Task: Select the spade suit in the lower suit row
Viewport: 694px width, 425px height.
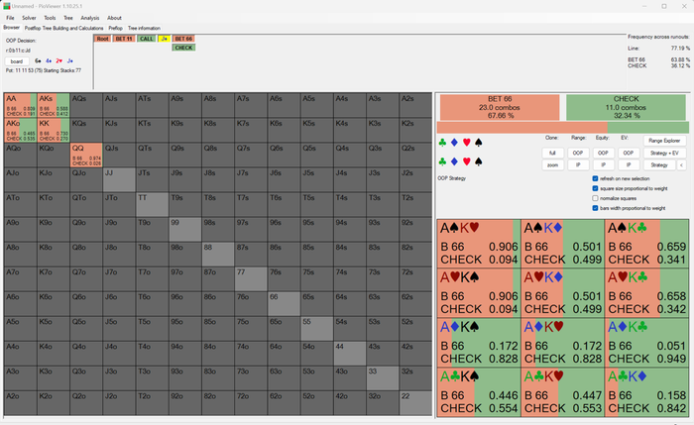Action: [479, 161]
